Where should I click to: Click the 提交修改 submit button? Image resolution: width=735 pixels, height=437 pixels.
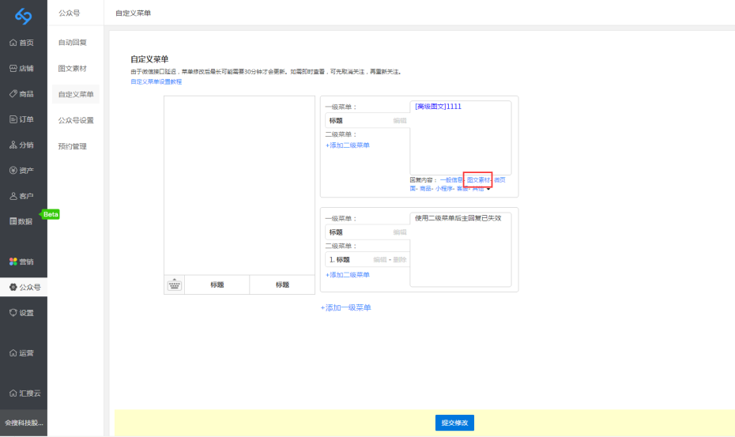coord(454,423)
